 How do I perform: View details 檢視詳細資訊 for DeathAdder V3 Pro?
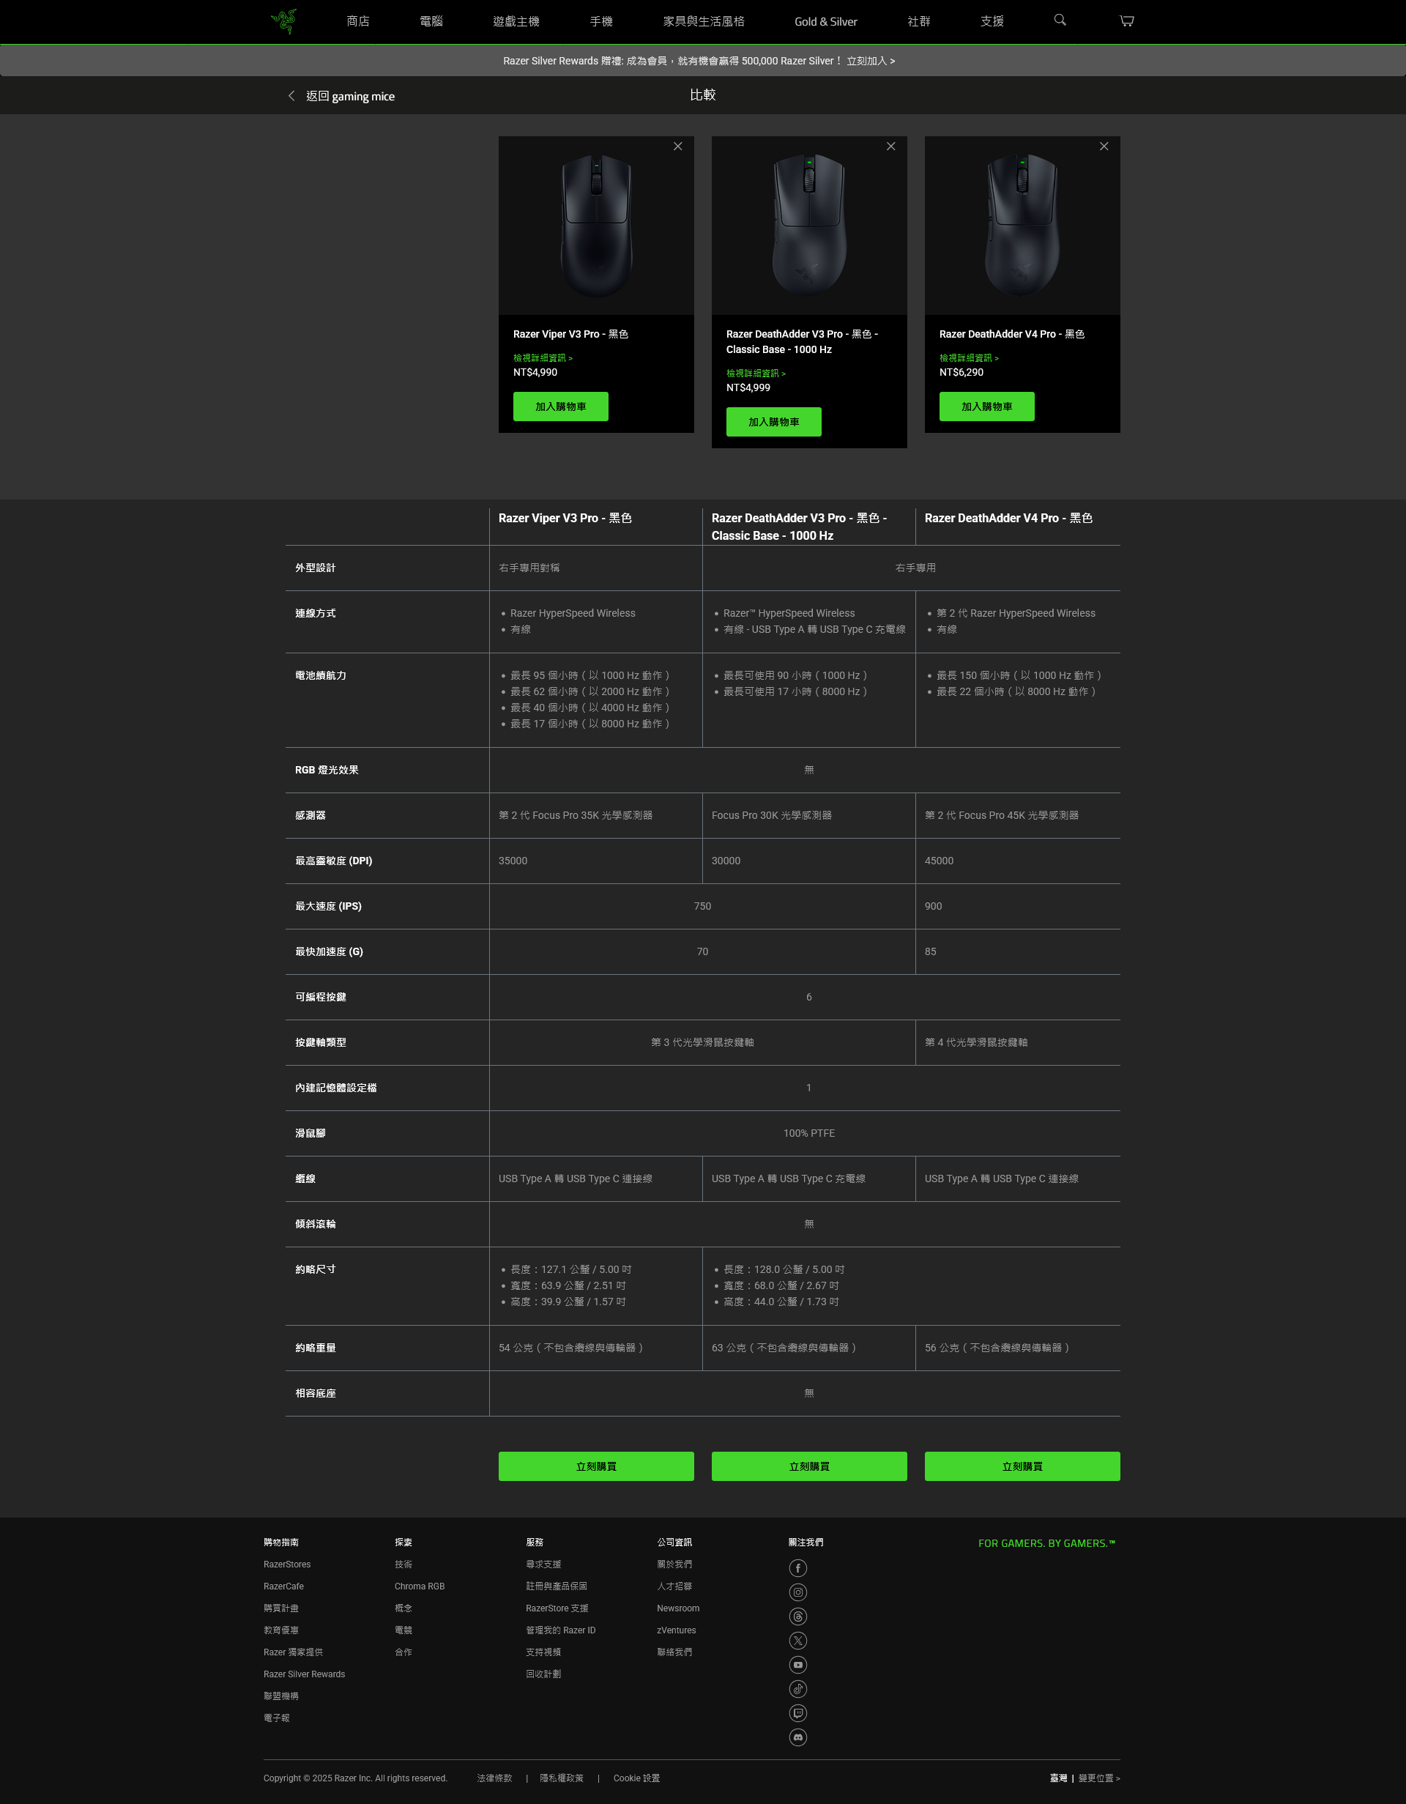coord(756,374)
